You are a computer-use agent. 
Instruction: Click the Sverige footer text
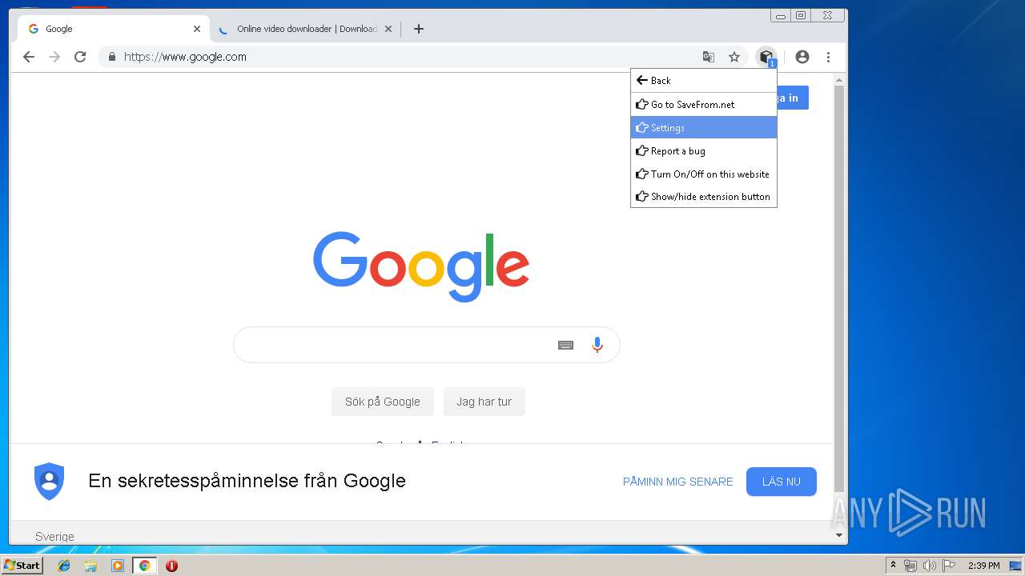click(54, 537)
